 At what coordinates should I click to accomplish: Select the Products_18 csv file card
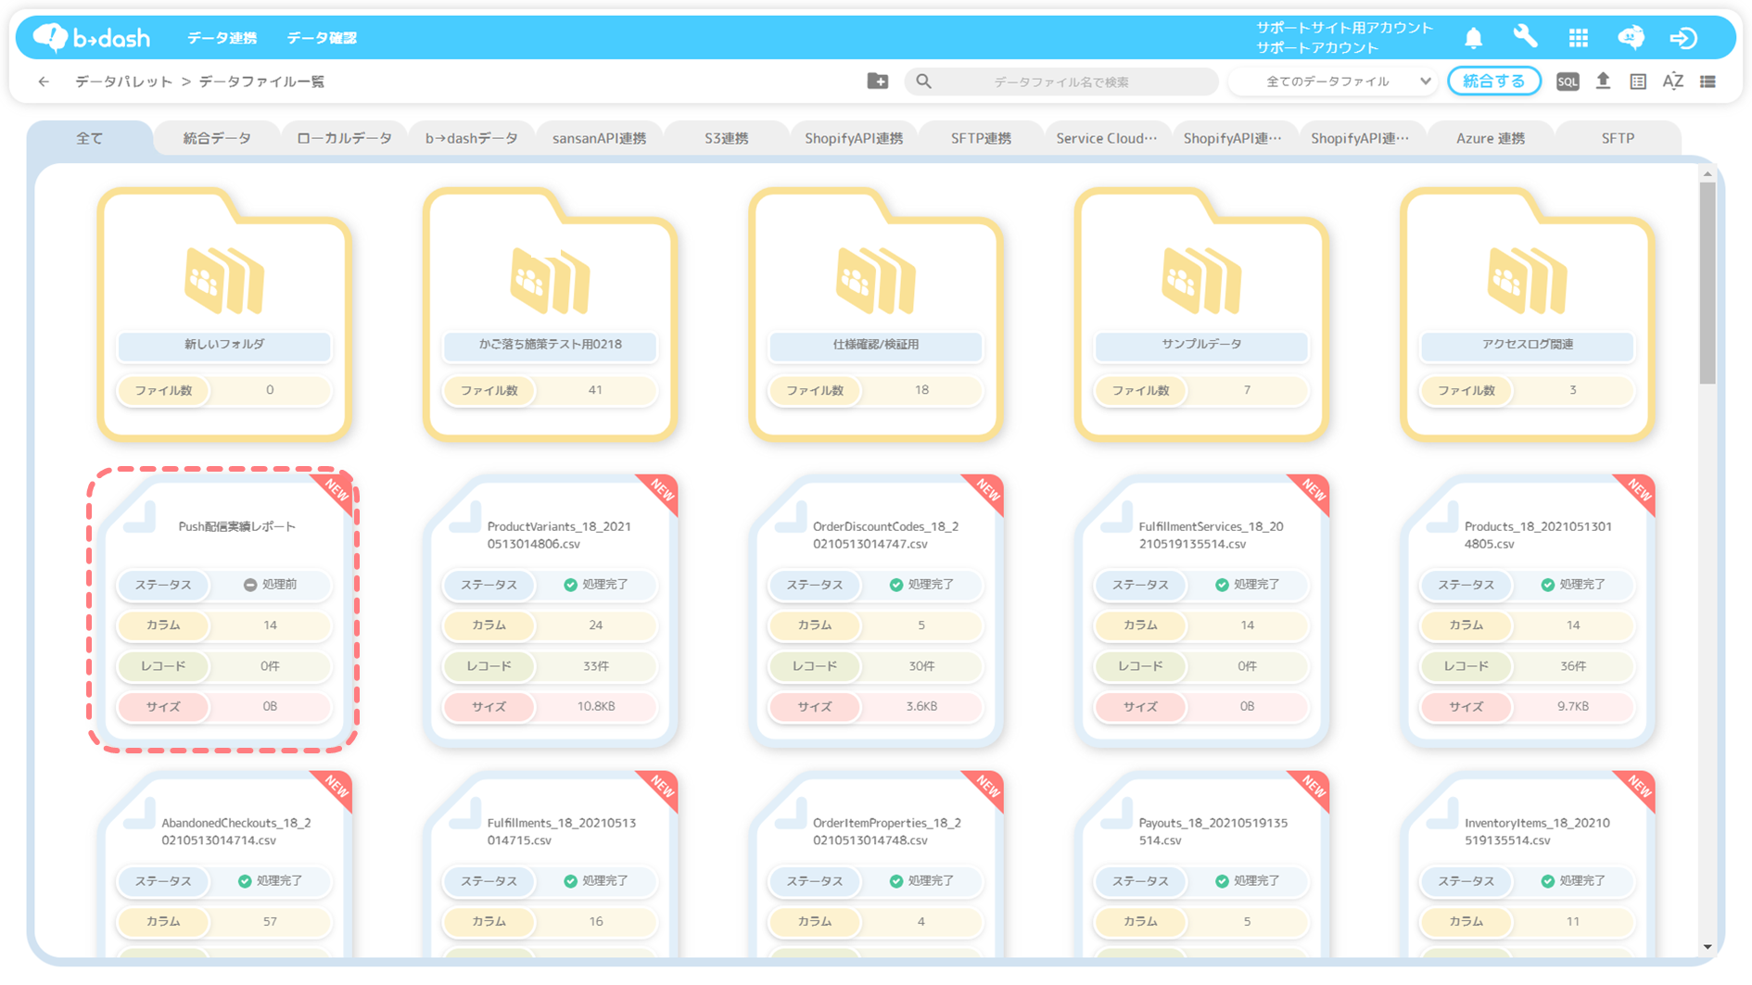click(x=1527, y=610)
